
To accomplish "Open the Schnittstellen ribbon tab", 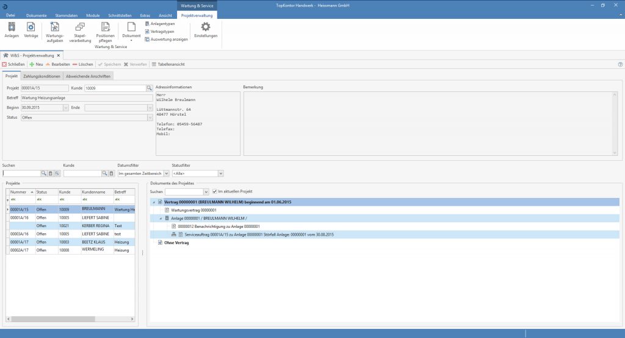I will click(120, 15).
